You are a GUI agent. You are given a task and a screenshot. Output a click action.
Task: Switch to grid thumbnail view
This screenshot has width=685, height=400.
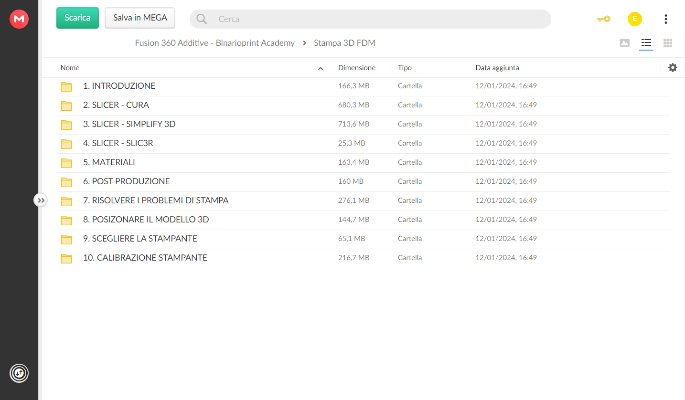click(x=668, y=43)
